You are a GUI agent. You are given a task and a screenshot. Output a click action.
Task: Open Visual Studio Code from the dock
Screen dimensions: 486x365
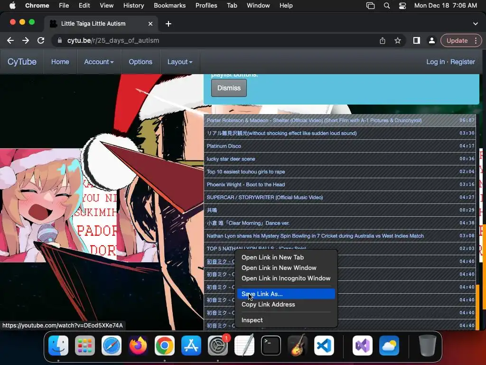324,346
